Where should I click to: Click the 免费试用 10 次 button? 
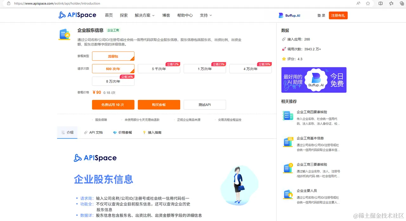tap(113, 105)
